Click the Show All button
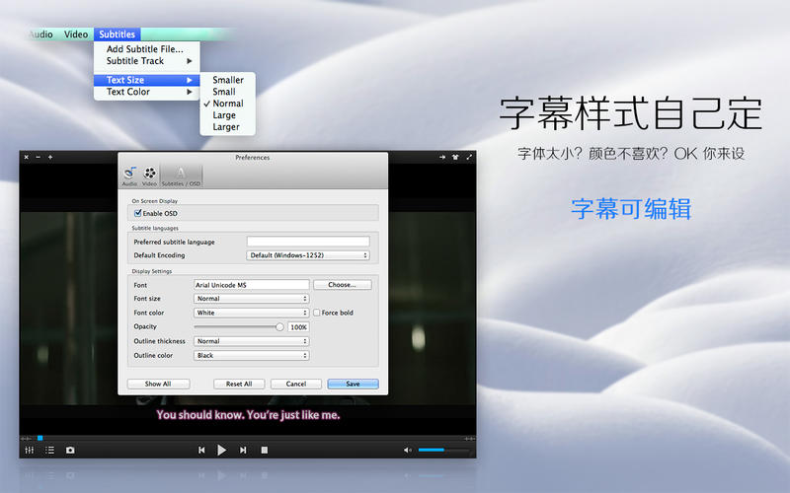The image size is (790, 493). tap(158, 384)
